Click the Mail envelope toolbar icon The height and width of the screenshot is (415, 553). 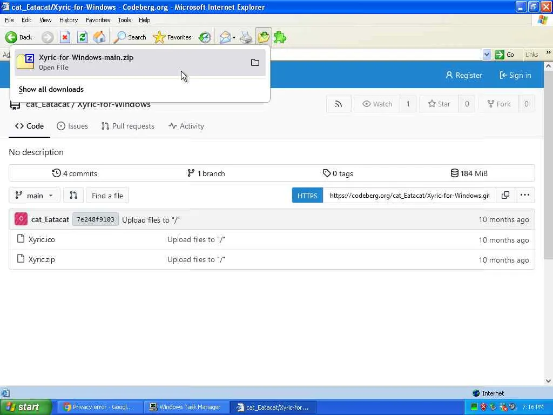[x=225, y=37]
